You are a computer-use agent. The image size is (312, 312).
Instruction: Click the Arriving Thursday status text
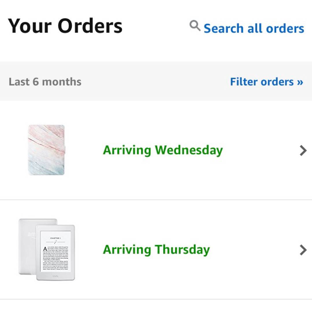coord(156,250)
